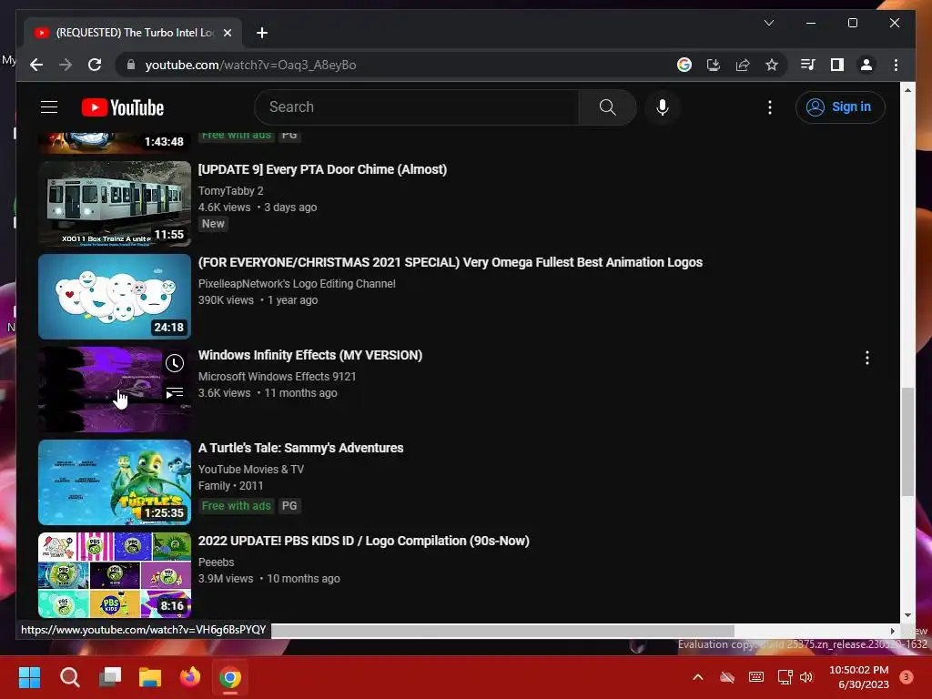The width and height of the screenshot is (932, 699).
Task: Click the touch keyboard tray icon
Action: tap(756, 677)
